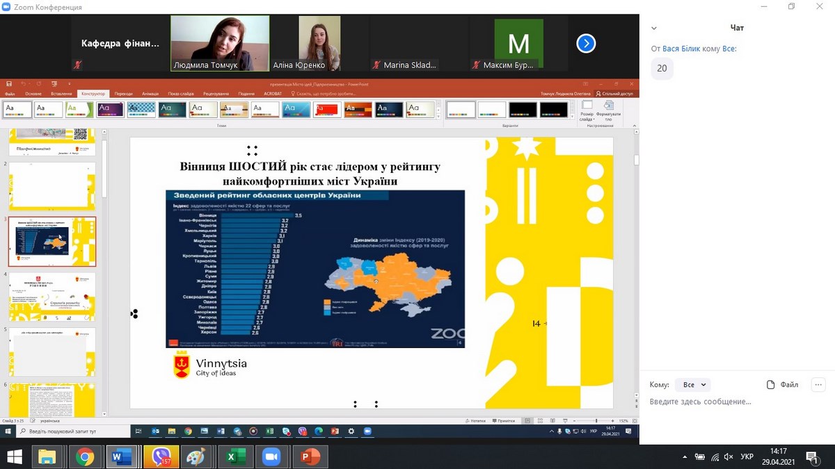The width and height of the screenshot is (835, 469).
Task: Open PowerPoint from the Windows taskbar
Action: click(309, 456)
